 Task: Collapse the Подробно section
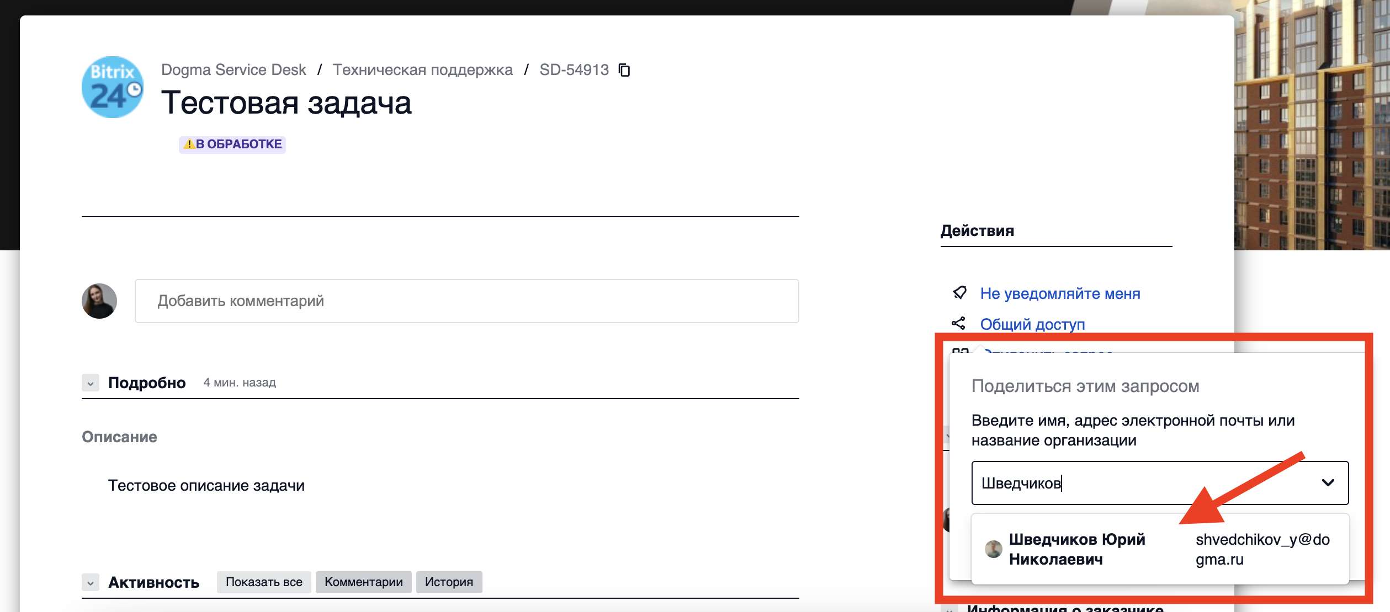pyautogui.click(x=91, y=383)
